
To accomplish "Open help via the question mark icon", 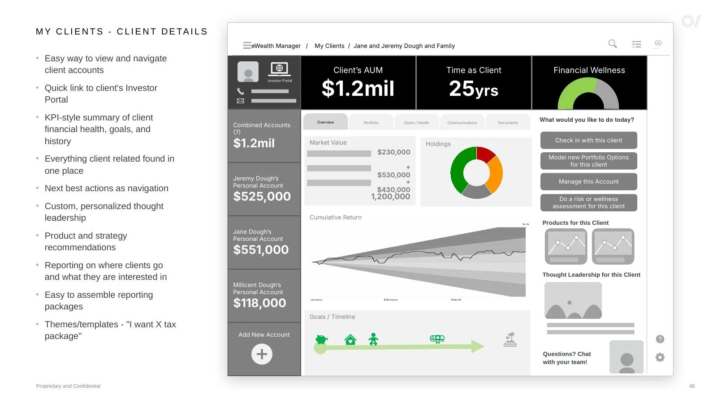I will [x=660, y=339].
